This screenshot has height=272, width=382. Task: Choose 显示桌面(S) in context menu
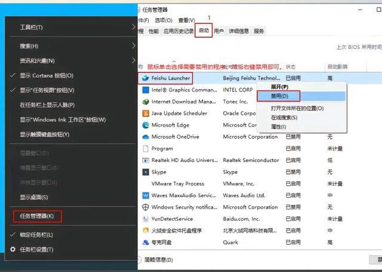pos(33,197)
